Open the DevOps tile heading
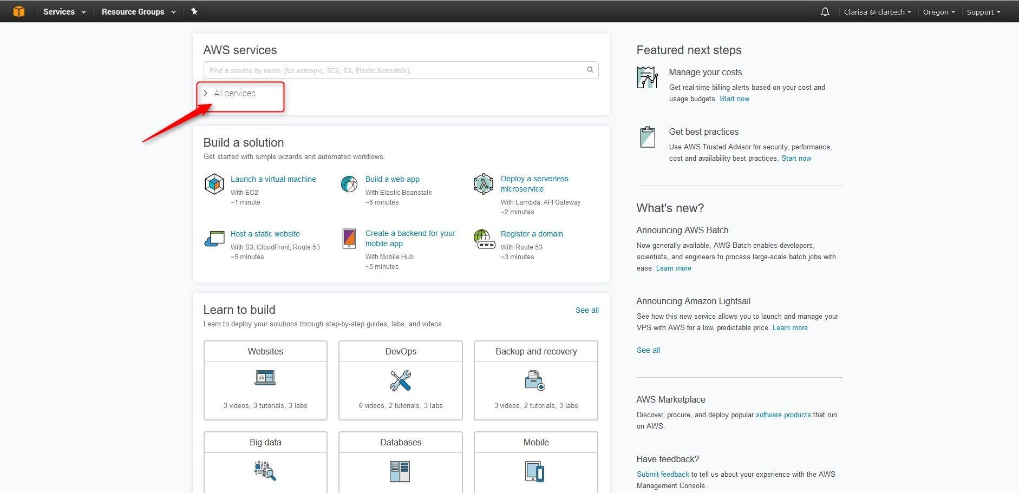This screenshot has height=493, width=1019. 401,351
